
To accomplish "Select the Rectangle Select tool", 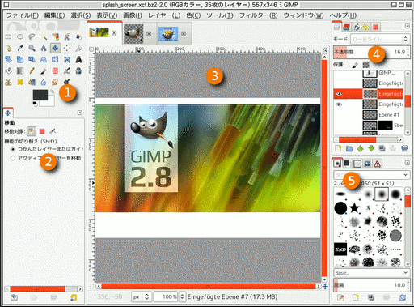I will pyautogui.click(x=8, y=36).
